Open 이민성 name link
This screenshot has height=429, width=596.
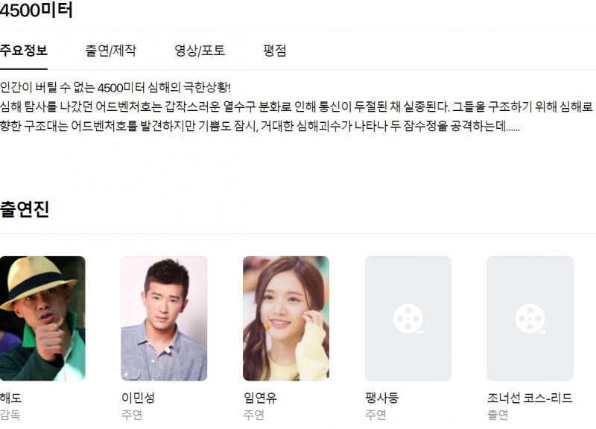tap(138, 398)
